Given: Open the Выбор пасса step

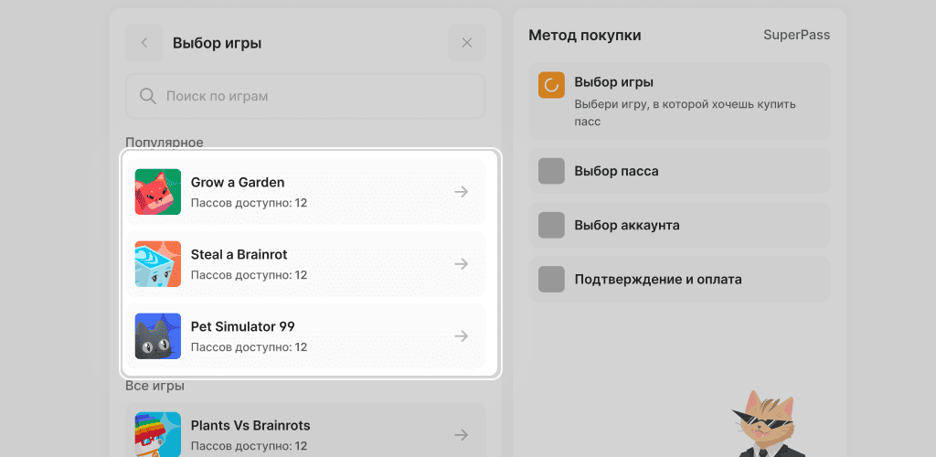Looking at the screenshot, I should pyautogui.click(x=616, y=171).
